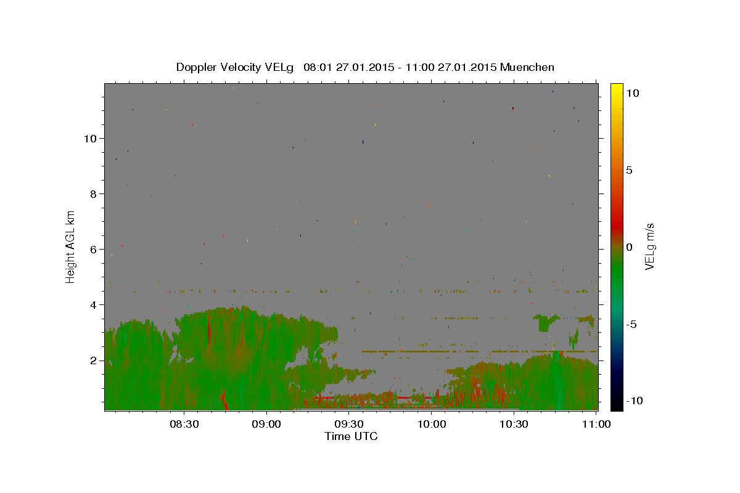Viewport: 740px width, 493px height.
Task: Click the height tick label 8
Action: click(94, 194)
